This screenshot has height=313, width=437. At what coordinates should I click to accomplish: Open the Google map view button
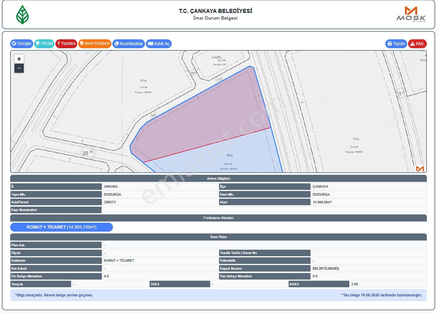click(x=22, y=44)
